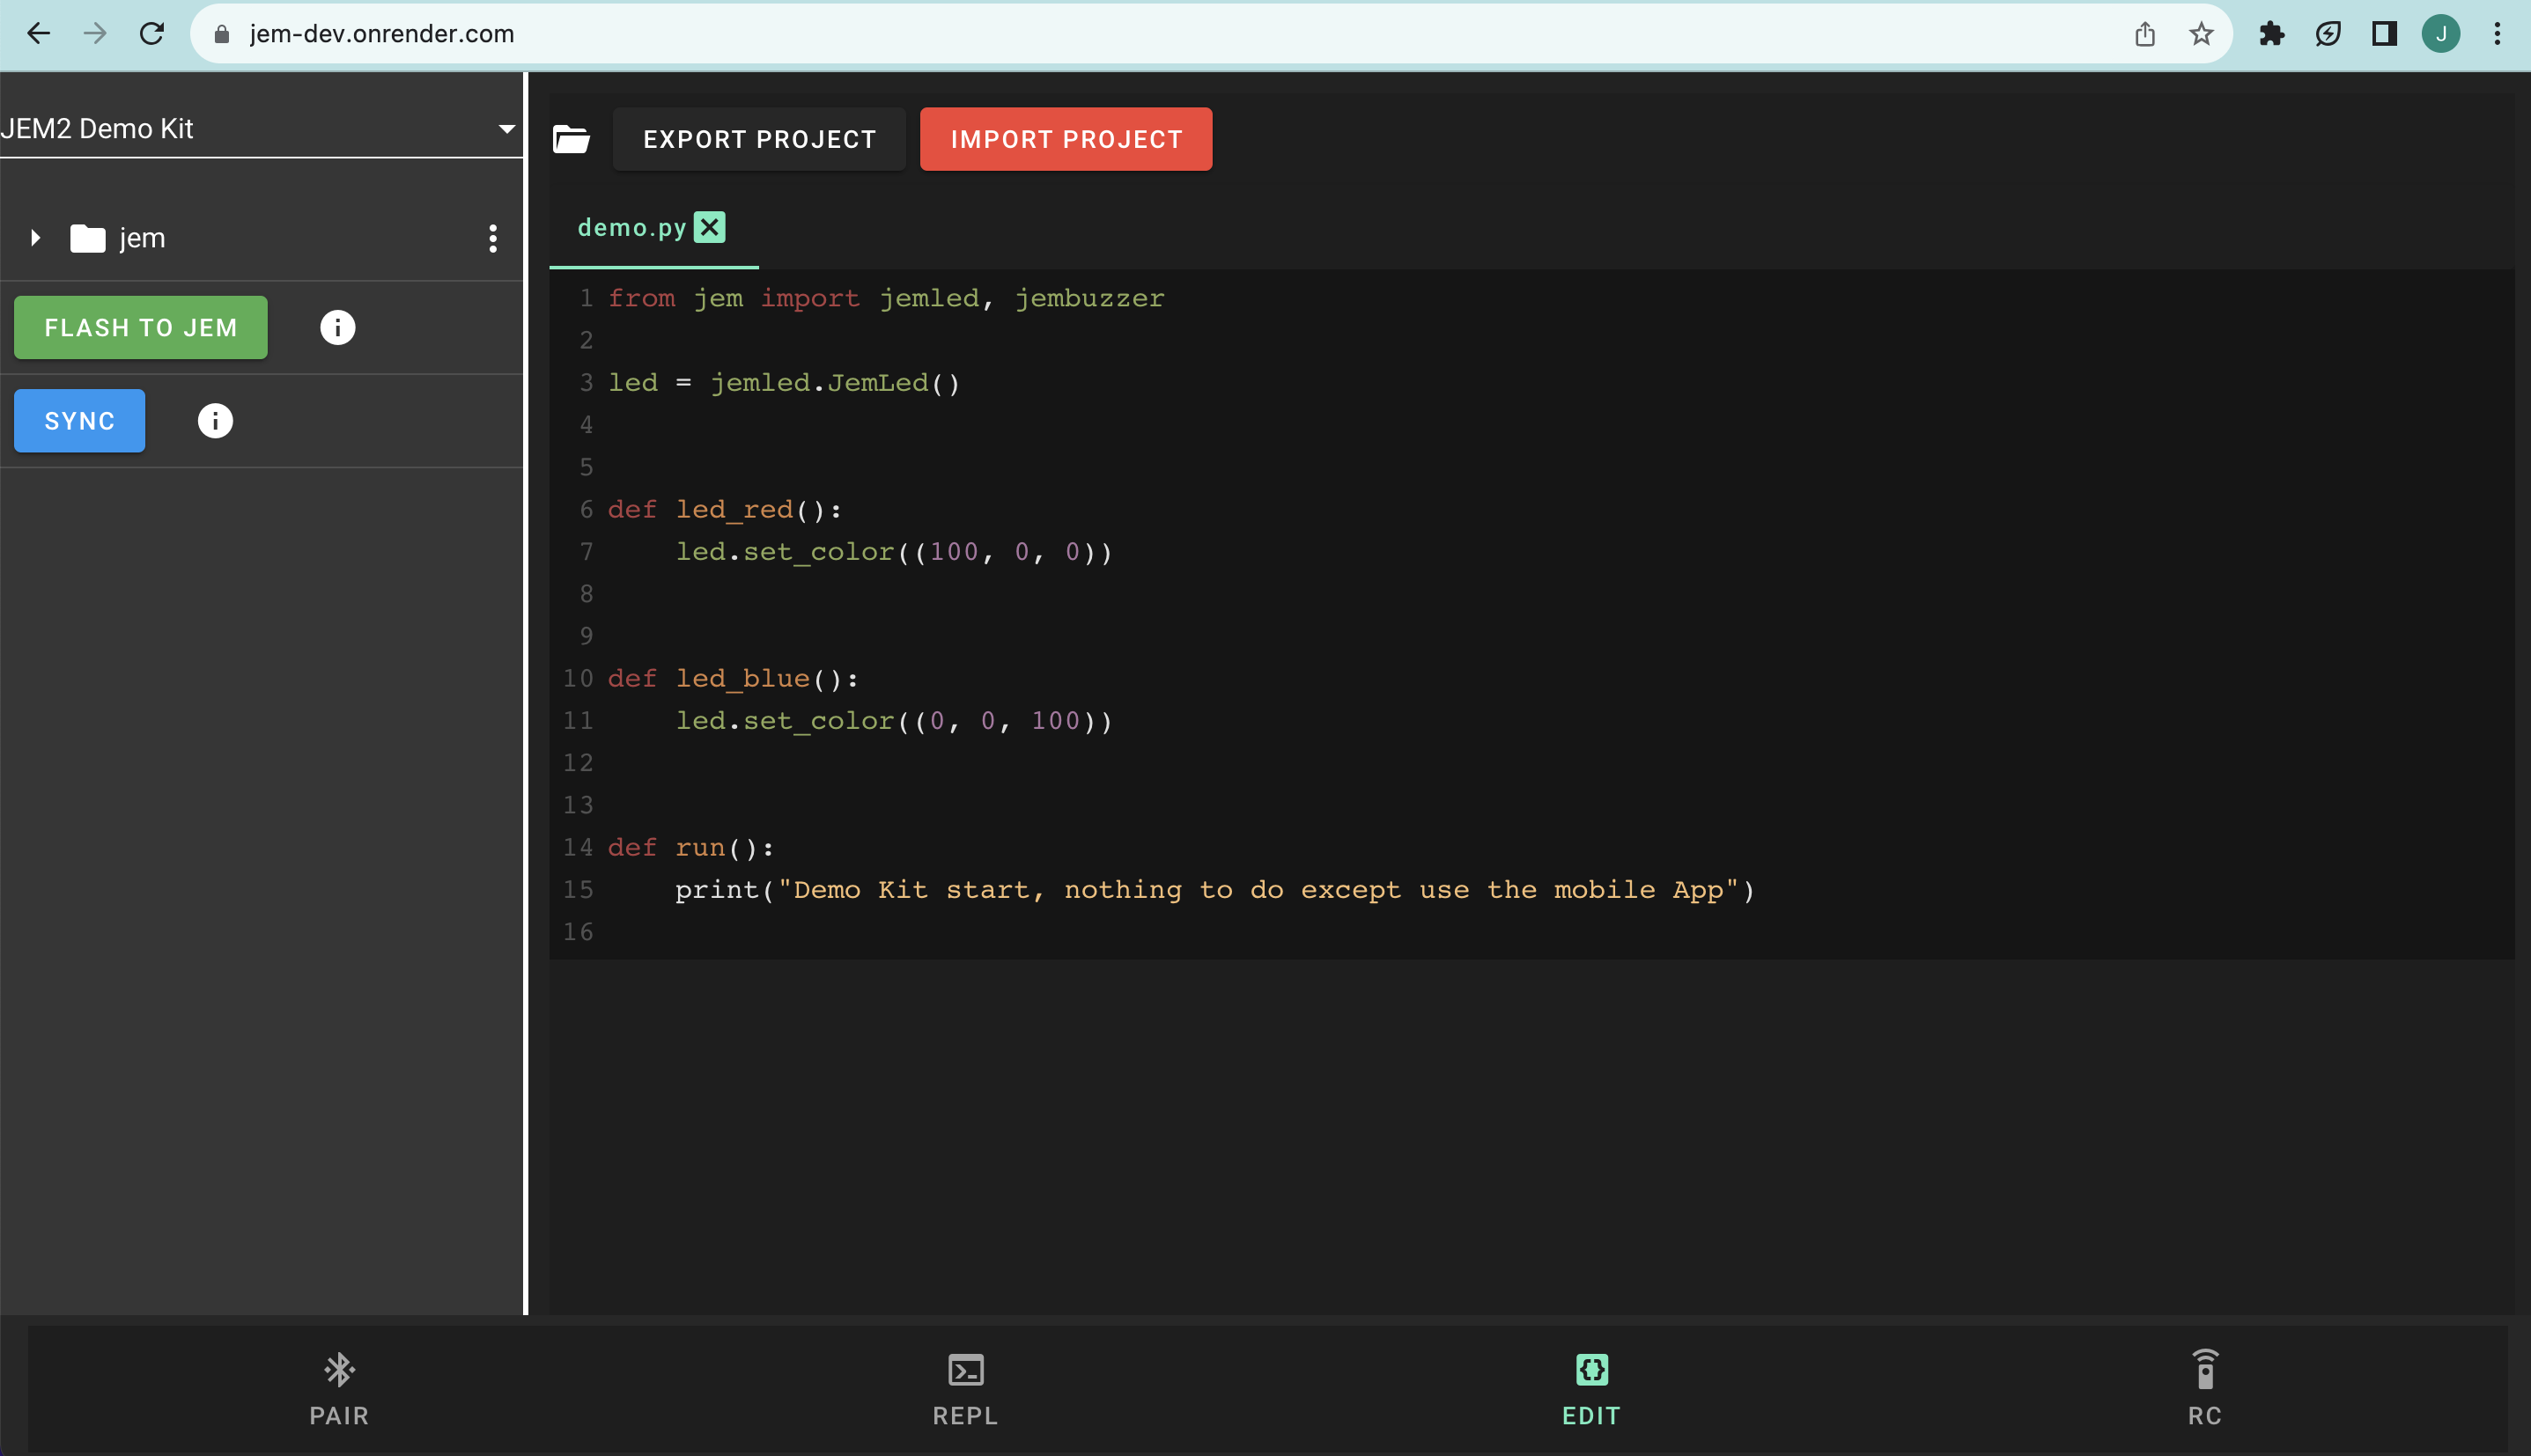
Task: Open the info icon next to Flash to JEM
Action: pyautogui.click(x=337, y=327)
